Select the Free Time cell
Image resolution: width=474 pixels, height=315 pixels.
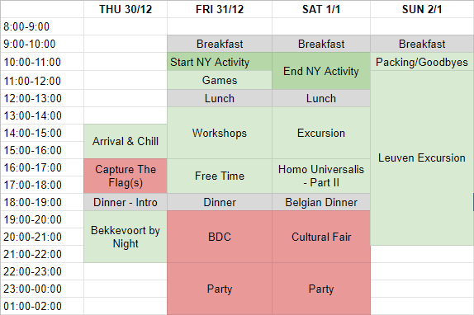220,176
